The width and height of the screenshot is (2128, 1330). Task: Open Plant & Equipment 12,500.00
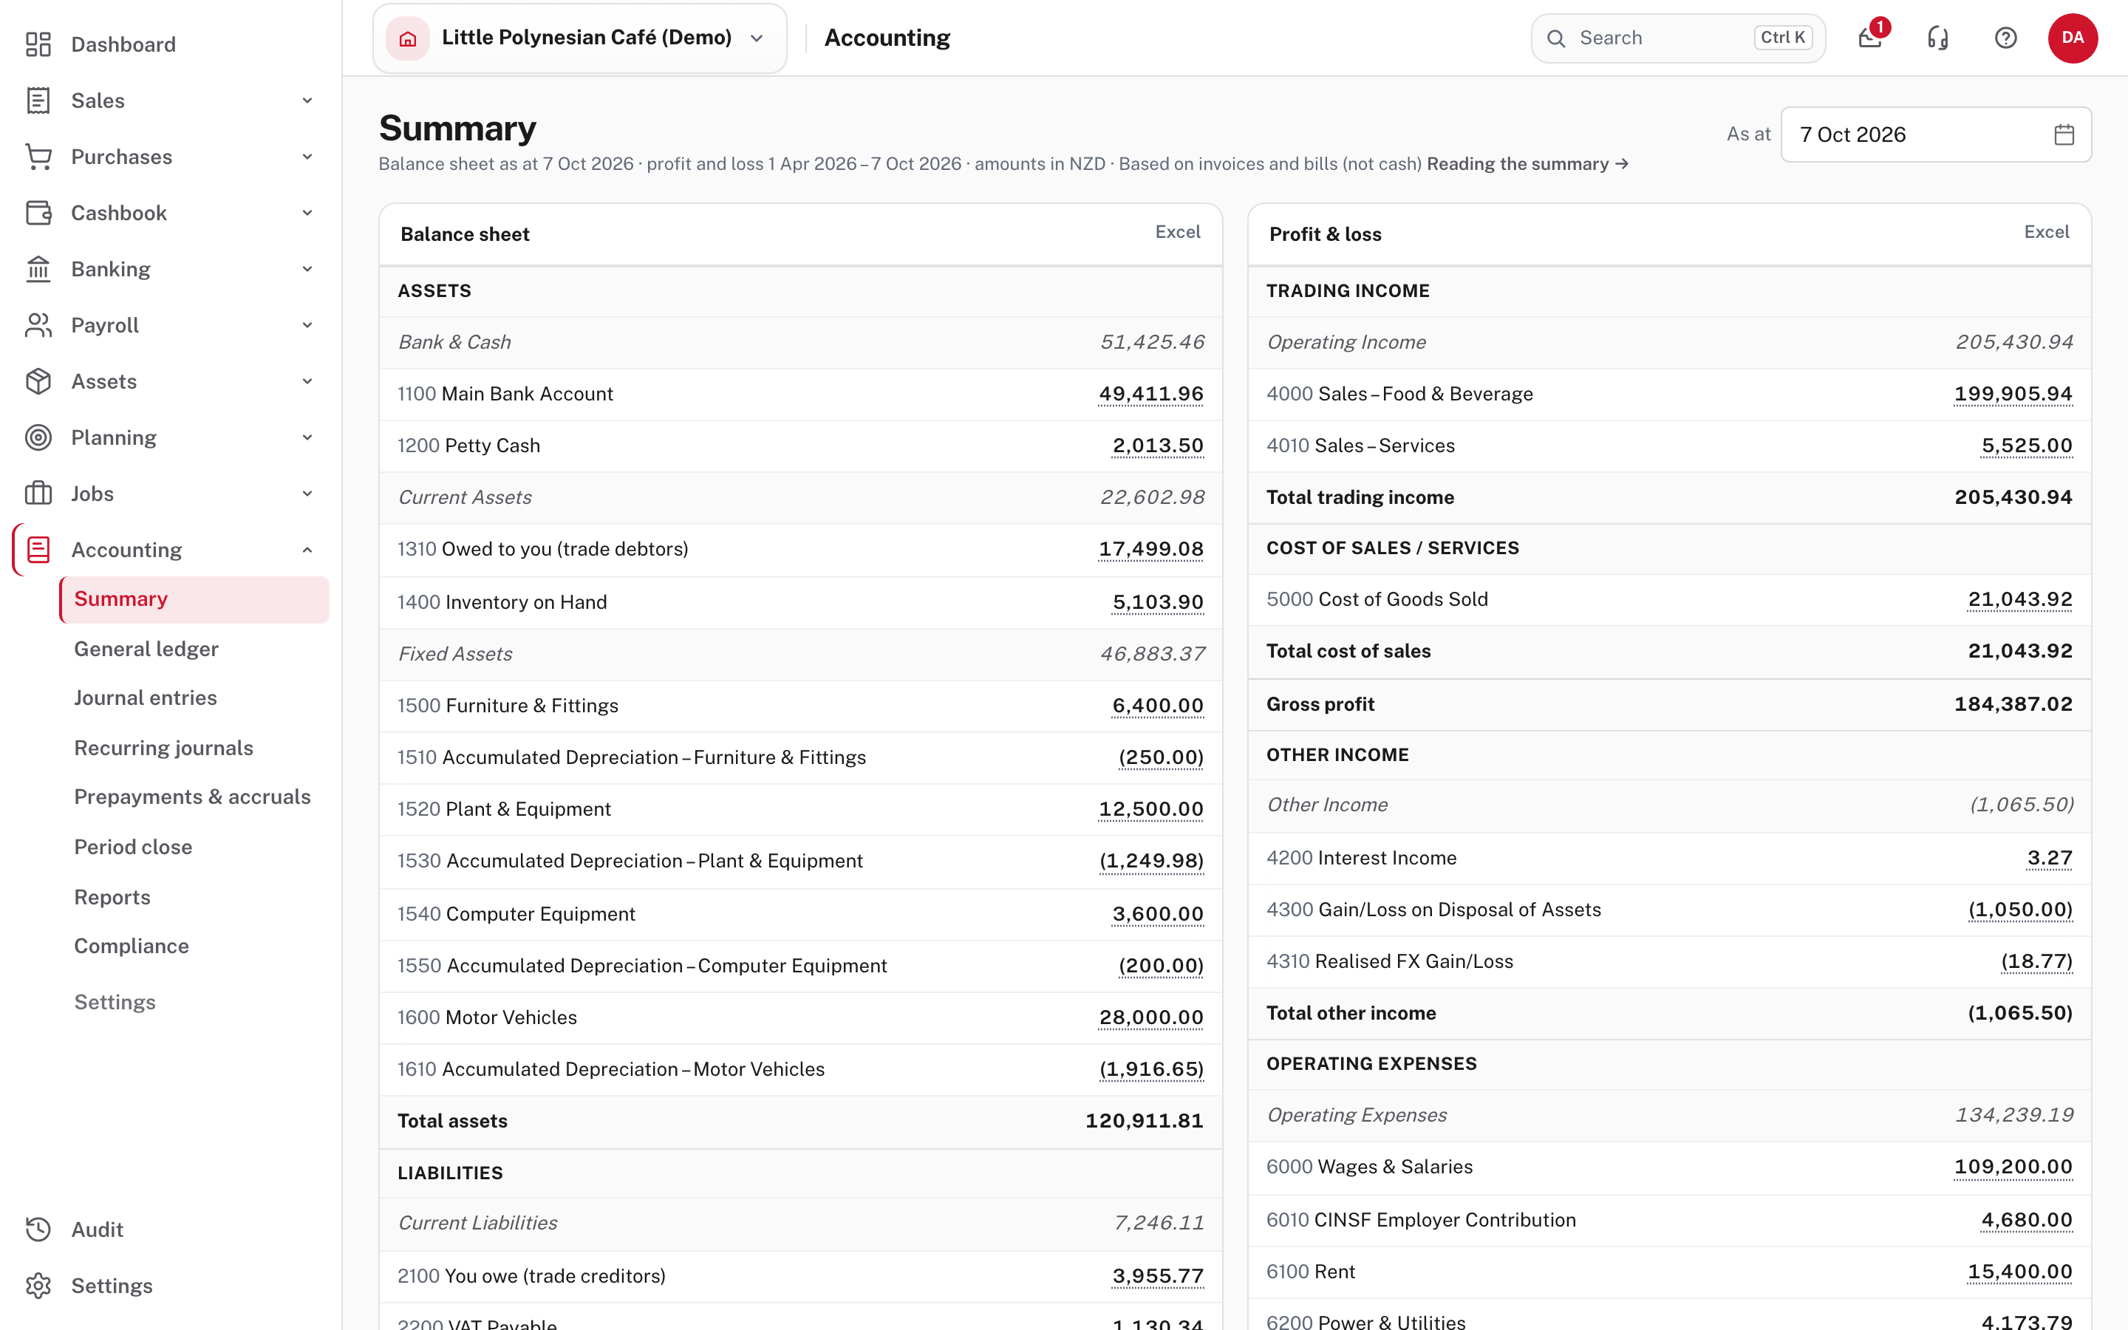tap(1150, 809)
